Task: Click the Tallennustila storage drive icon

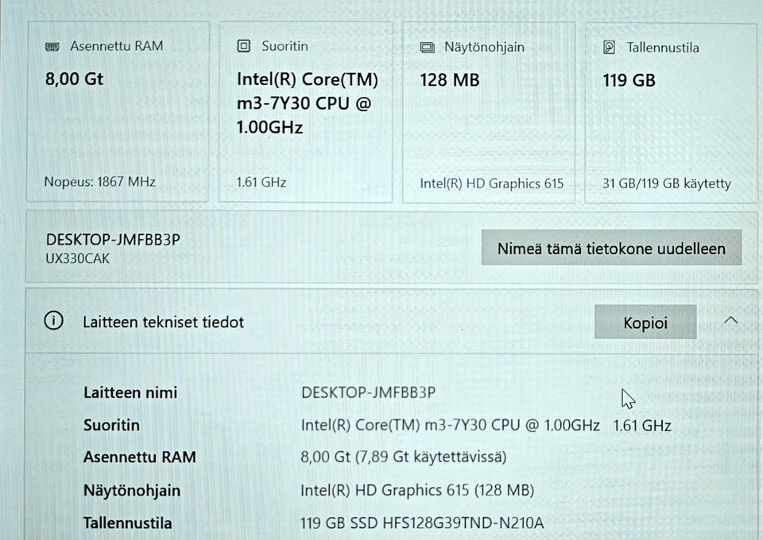Action: pyautogui.click(x=610, y=48)
